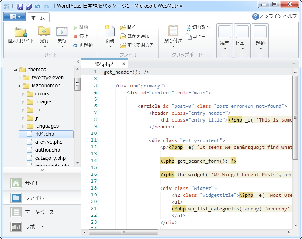Image resolution: width=302 pixels, height=239 pixels.
Task: Click the file tree scrollbar thumb
Action: 77,84
